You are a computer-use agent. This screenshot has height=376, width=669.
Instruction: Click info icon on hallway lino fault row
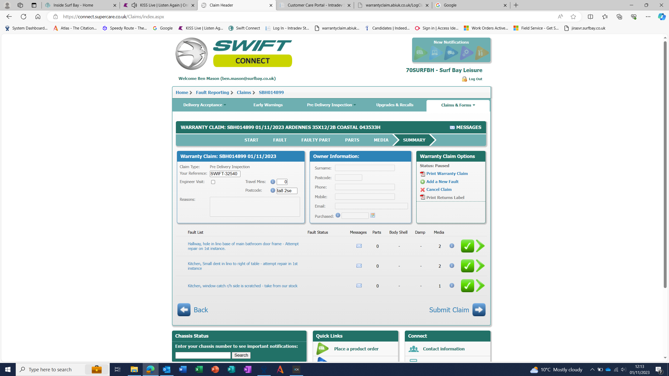pyautogui.click(x=452, y=246)
